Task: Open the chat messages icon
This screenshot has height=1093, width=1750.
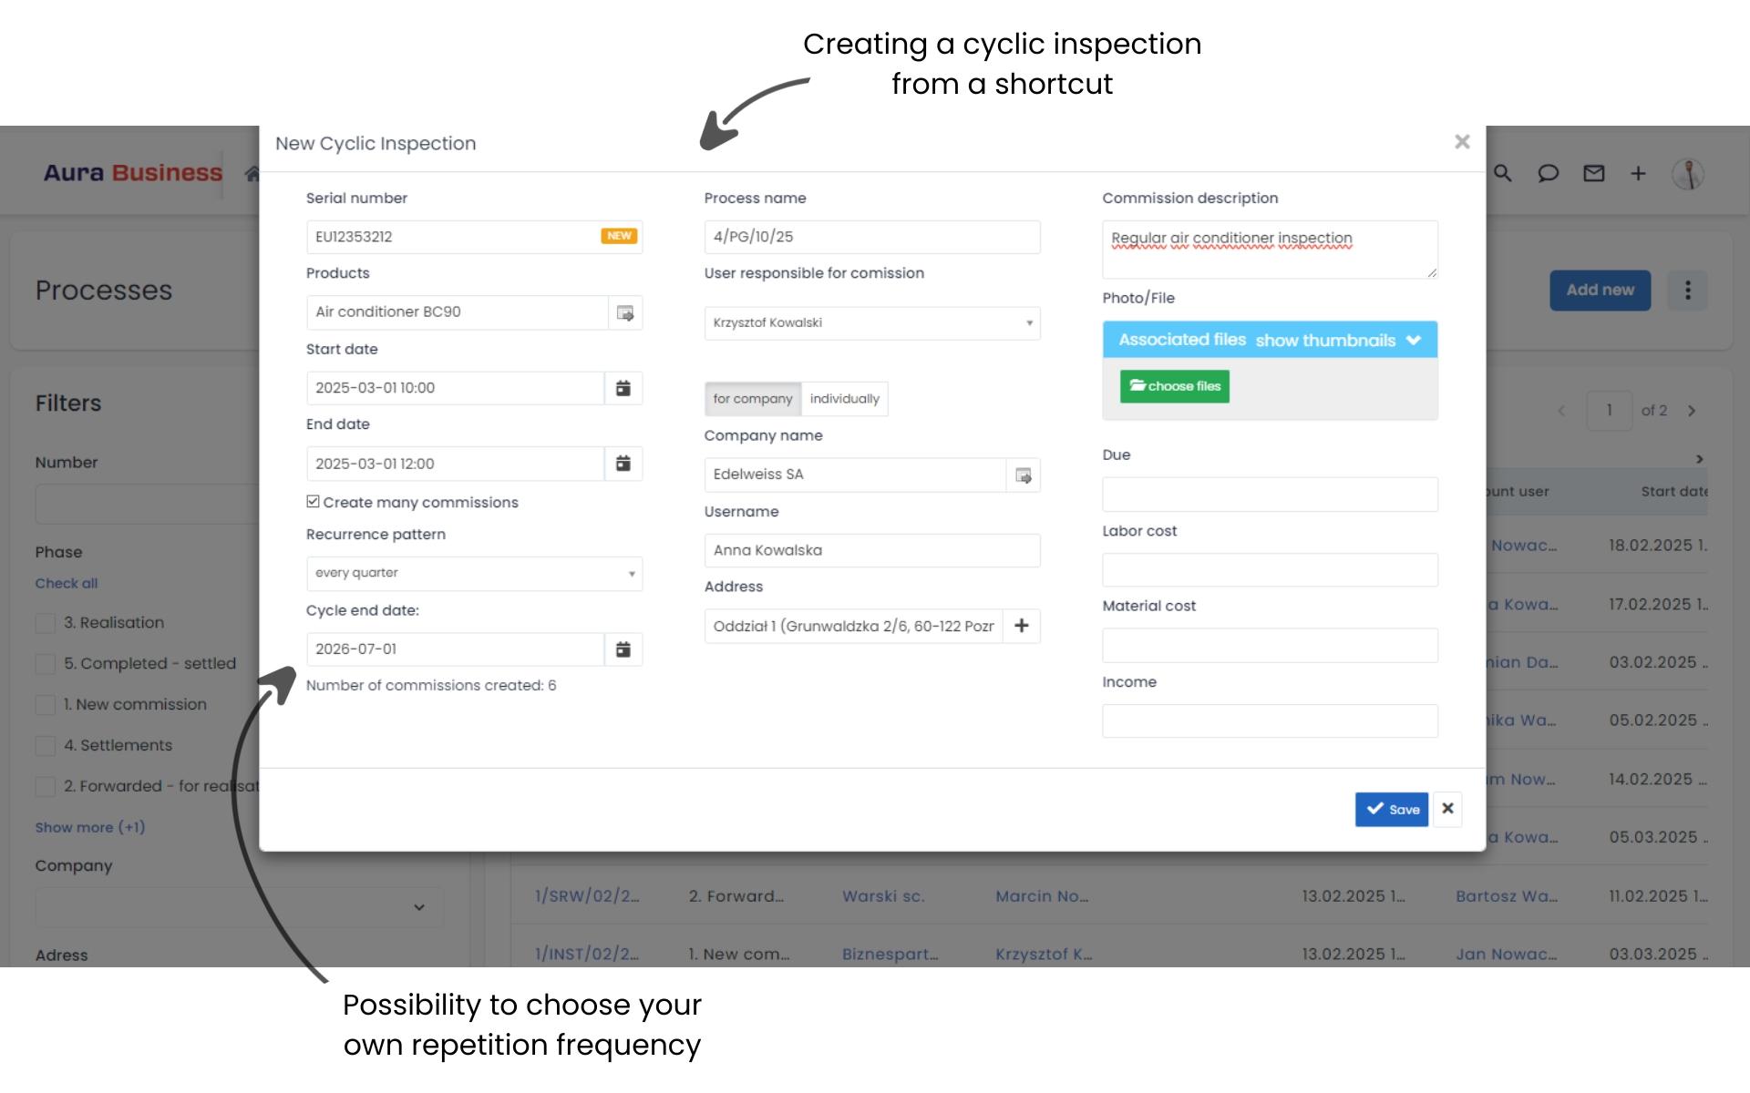Action: (1549, 173)
